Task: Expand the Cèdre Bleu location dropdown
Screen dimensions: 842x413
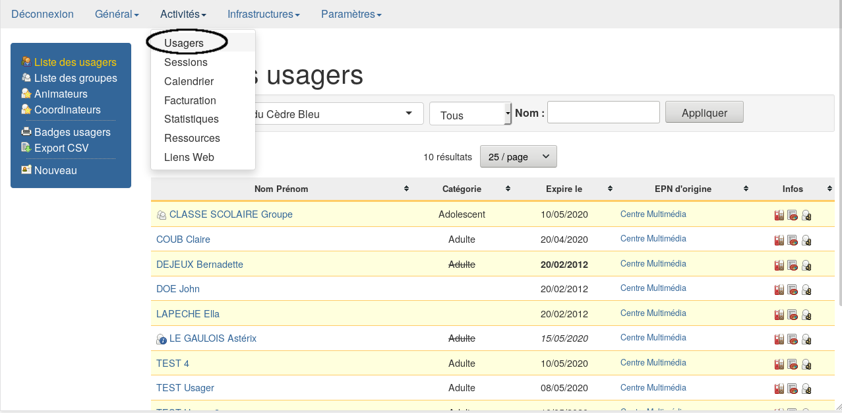Action: tap(336, 114)
